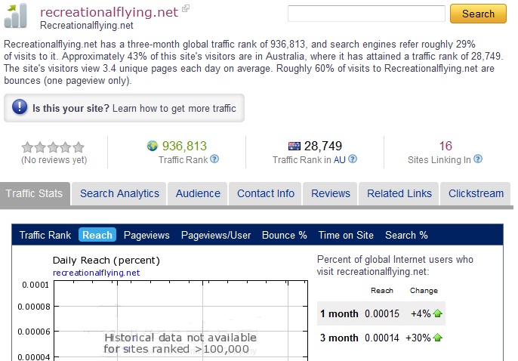
Task: Click the green 936,813 traffic rank number
Action: coord(184,146)
